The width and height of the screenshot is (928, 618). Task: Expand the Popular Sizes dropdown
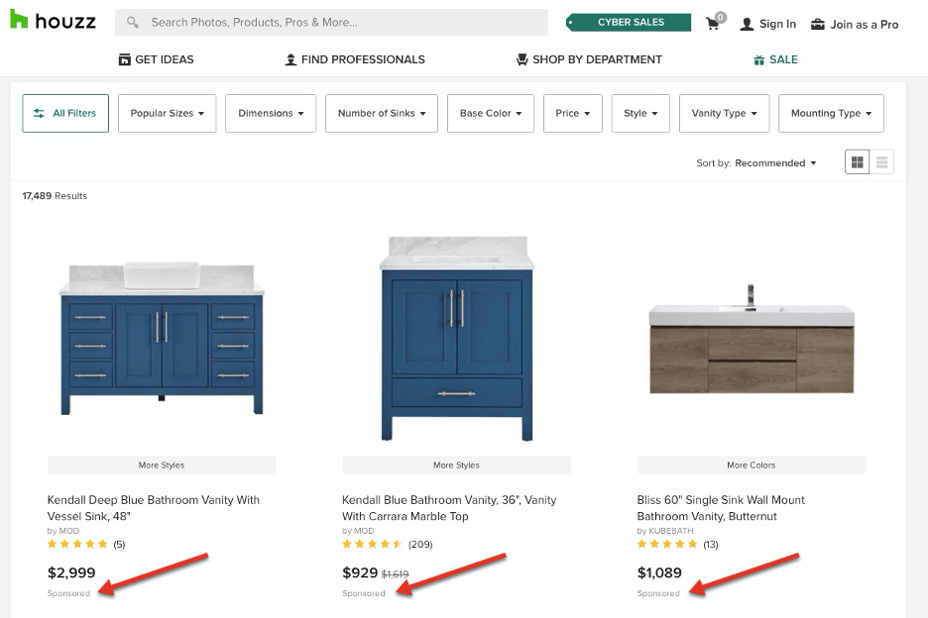pos(168,113)
